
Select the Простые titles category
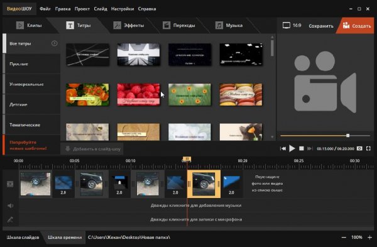(x=31, y=63)
